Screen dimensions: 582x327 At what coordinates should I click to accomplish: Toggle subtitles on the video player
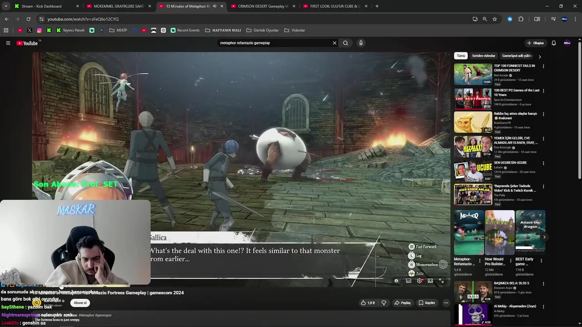coord(408,281)
